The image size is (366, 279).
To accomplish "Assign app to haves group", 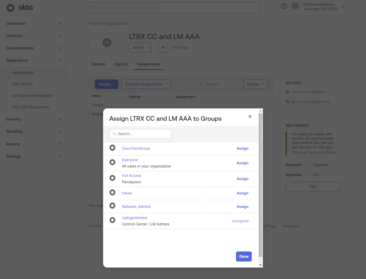I will click(x=243, y=193).
